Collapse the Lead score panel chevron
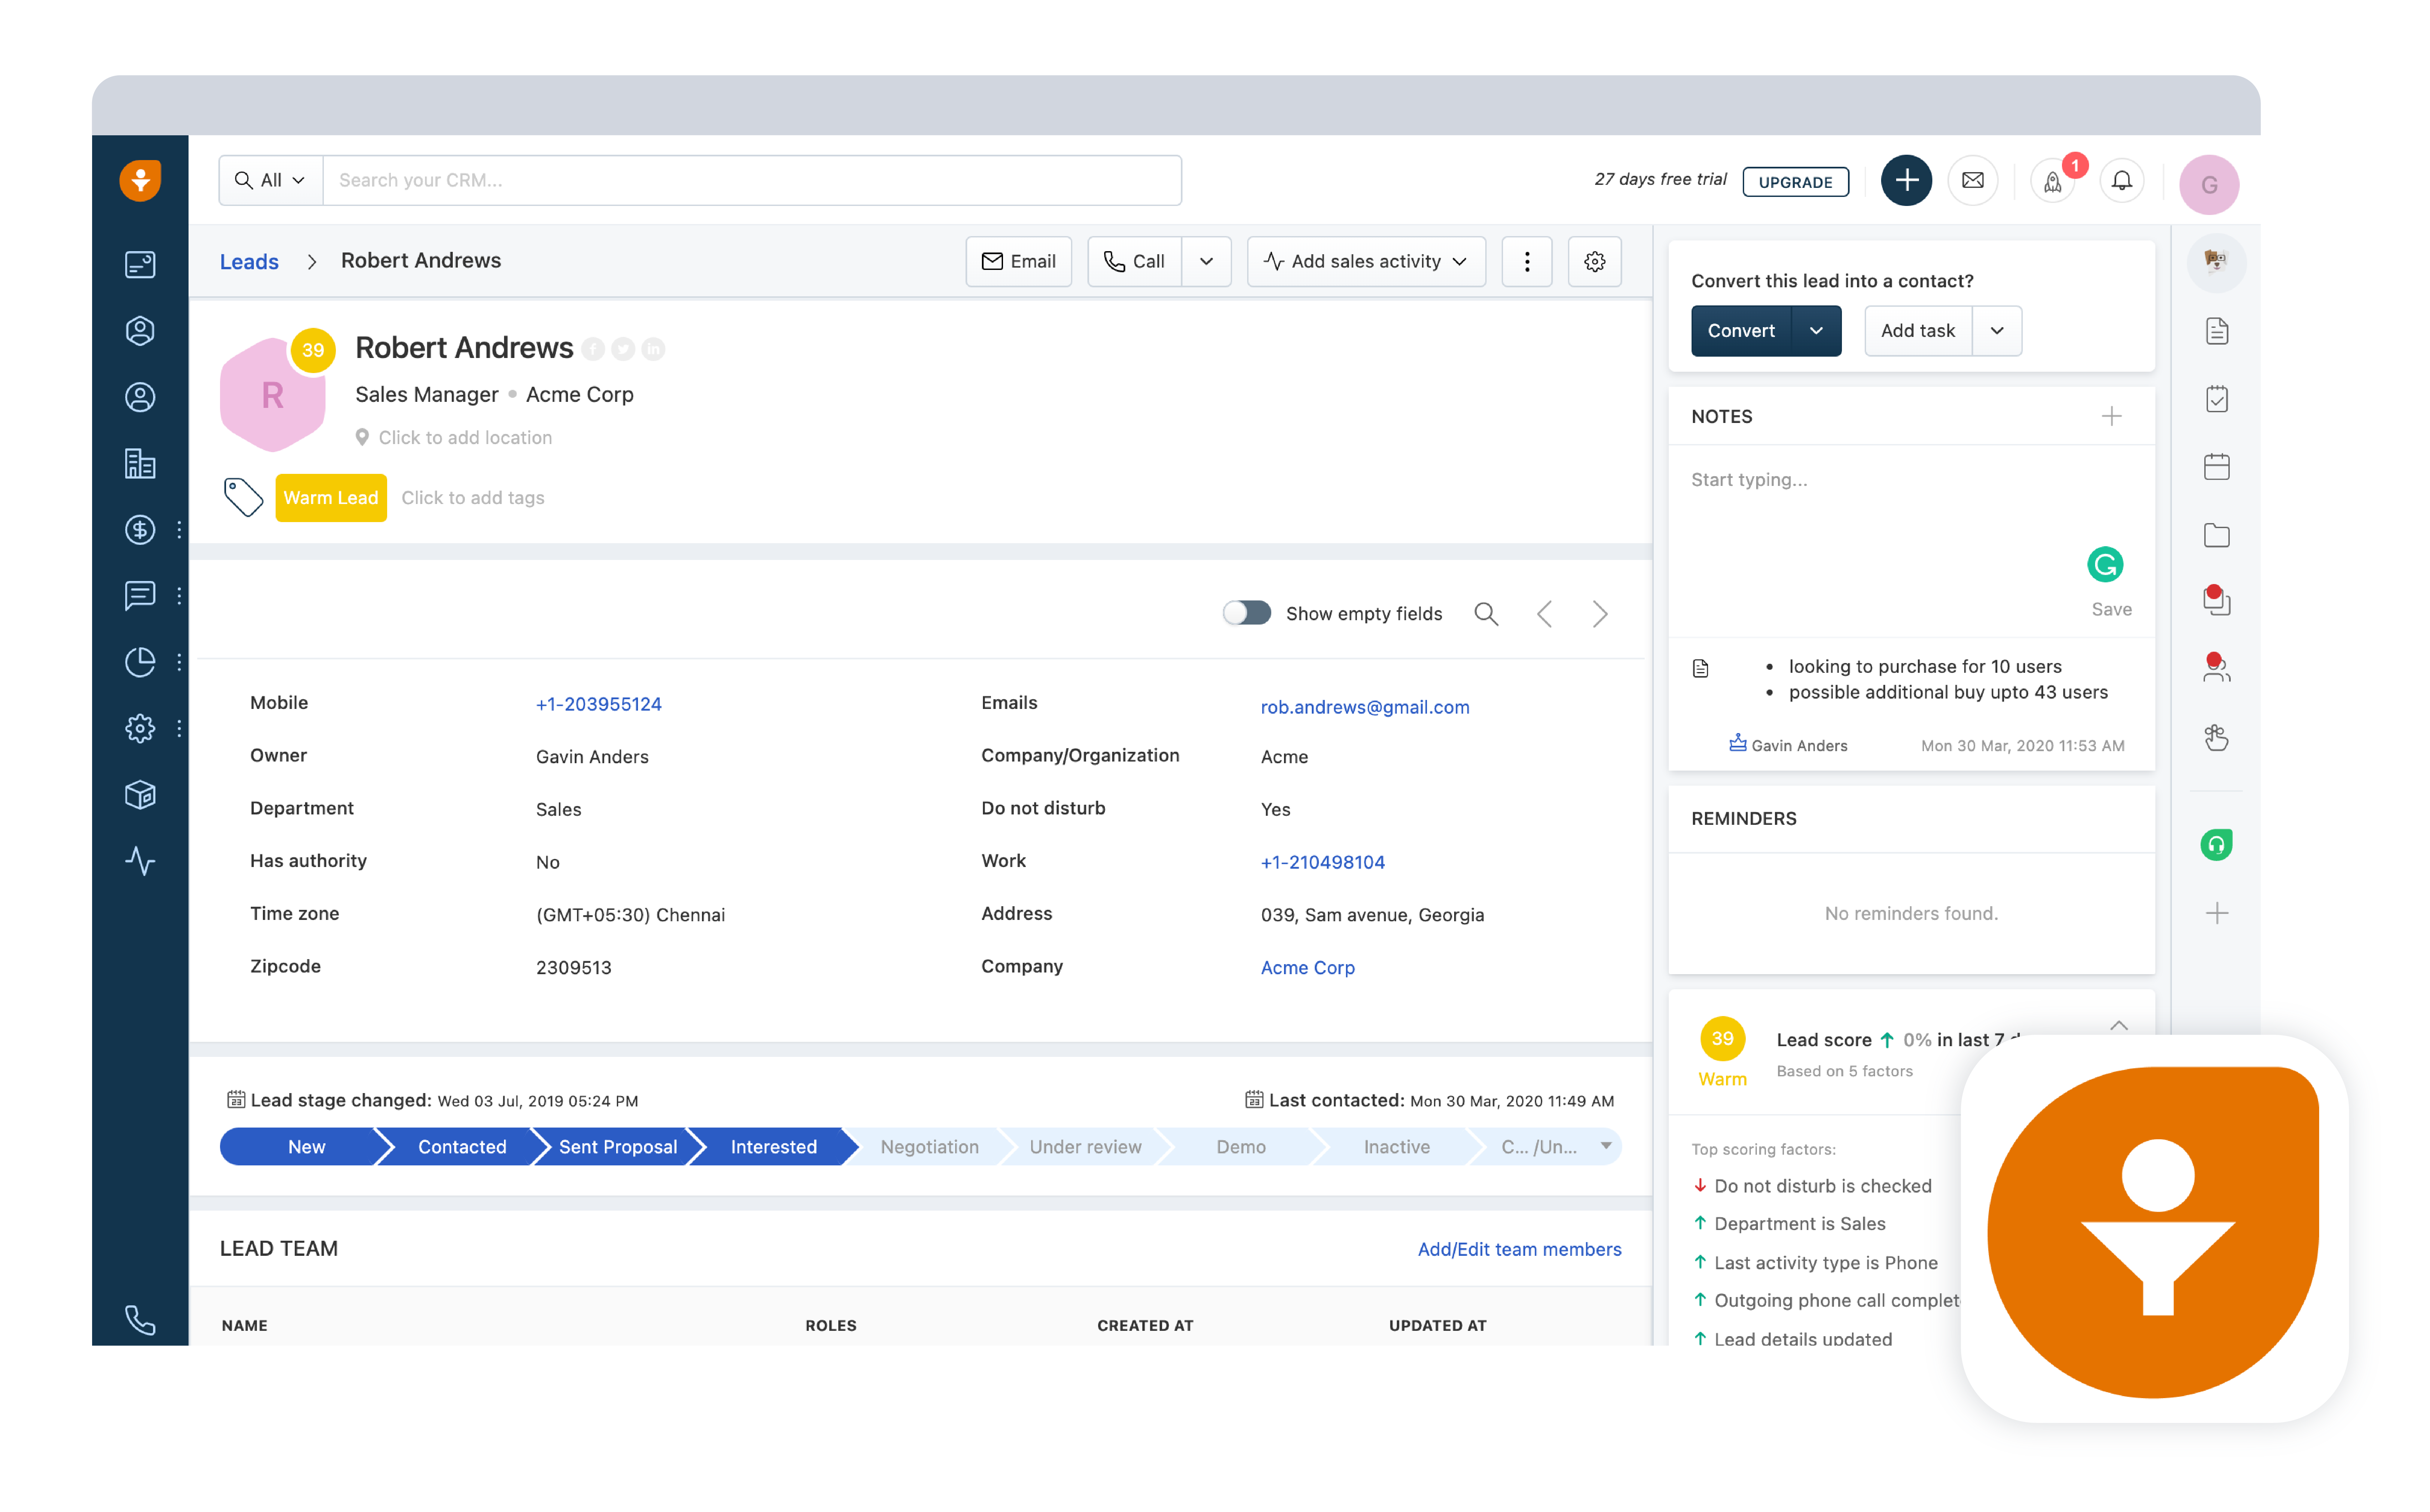The height and width of the screenshot is (1512, 2430). tap(2119, 1026)
